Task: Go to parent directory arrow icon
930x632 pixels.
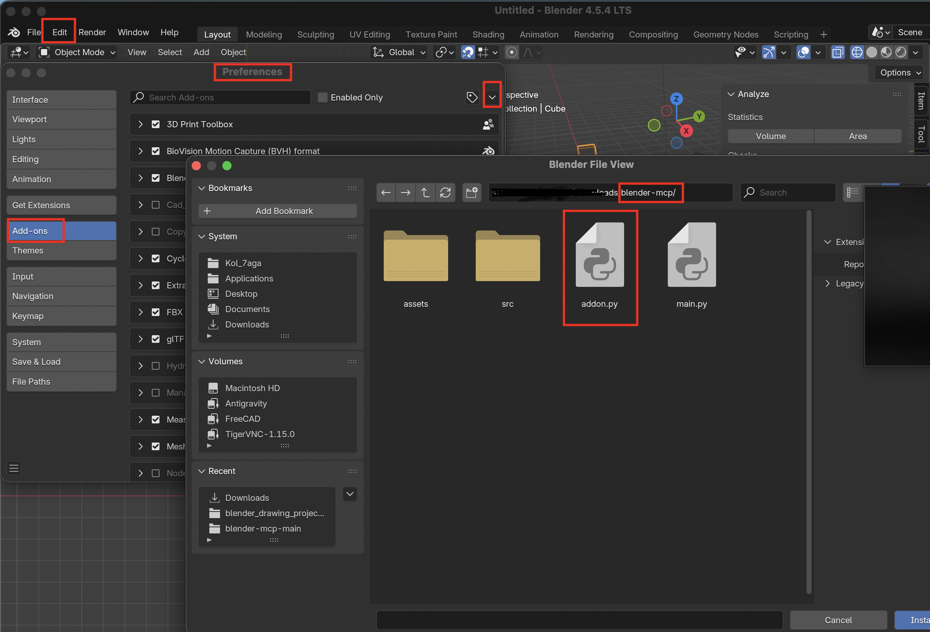Action: (x=425, y=193)
